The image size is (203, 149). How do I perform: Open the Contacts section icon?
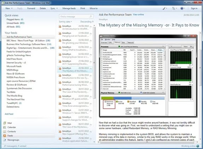5,131
